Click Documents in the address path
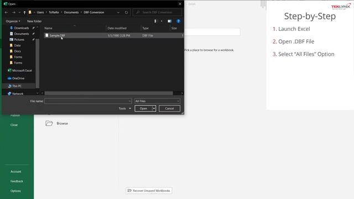Viewport: 354px width, 199px height. [x=71, y=12]
